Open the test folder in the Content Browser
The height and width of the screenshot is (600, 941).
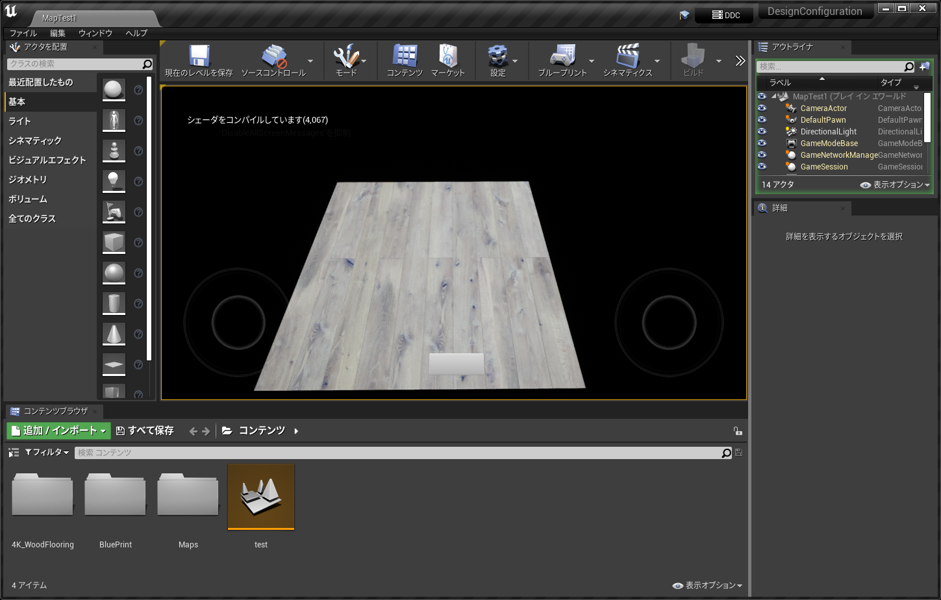(x=260, y=497)
